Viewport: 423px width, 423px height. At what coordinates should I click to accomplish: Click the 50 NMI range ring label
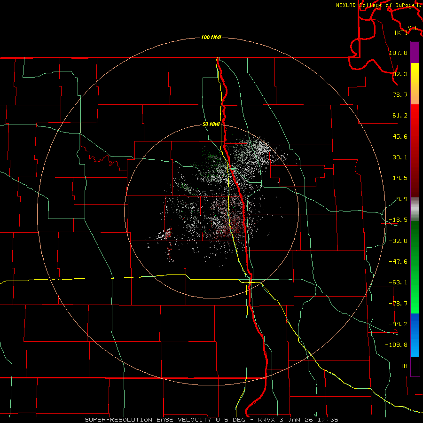[x=211, y=125]
